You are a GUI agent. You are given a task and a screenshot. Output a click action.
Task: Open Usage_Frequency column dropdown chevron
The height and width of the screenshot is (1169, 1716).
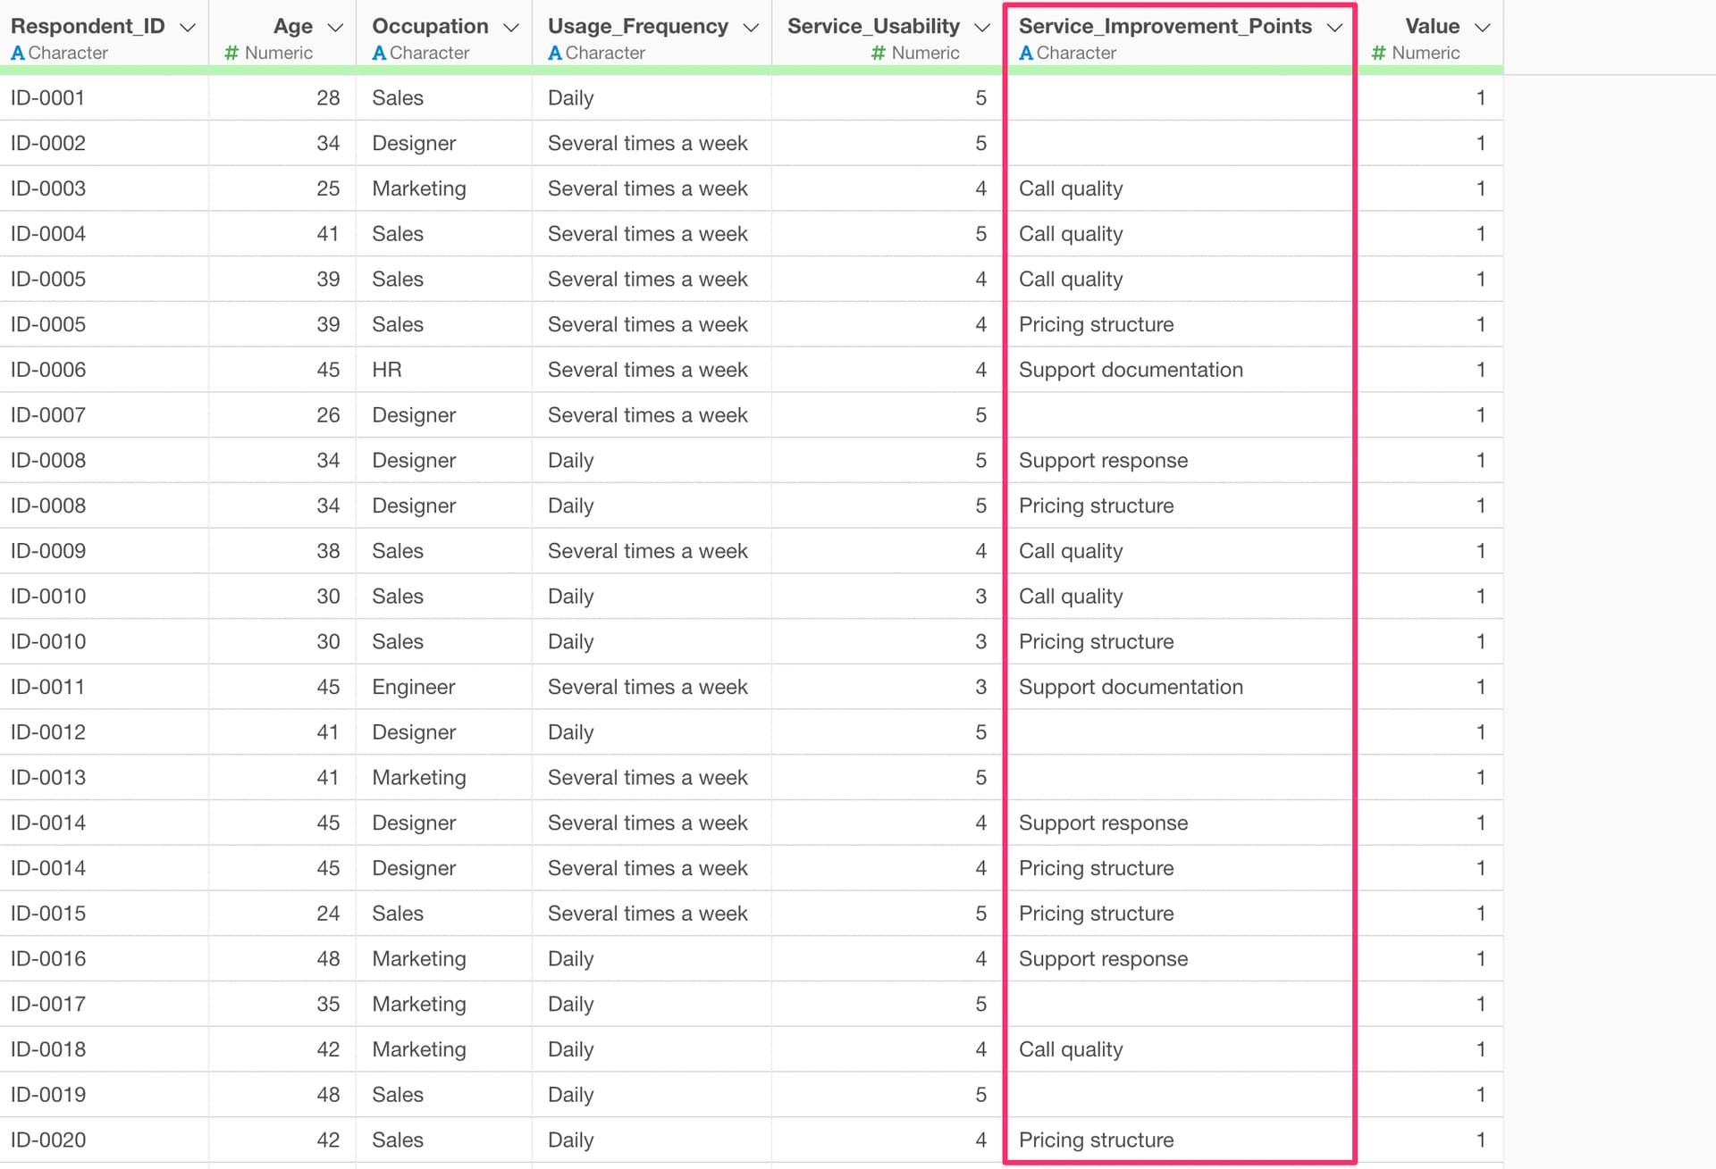pos(751,28)
